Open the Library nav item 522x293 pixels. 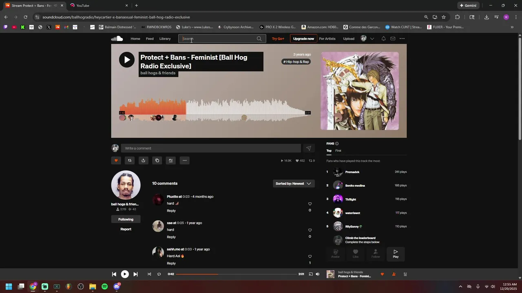click(x=165, y=39)
